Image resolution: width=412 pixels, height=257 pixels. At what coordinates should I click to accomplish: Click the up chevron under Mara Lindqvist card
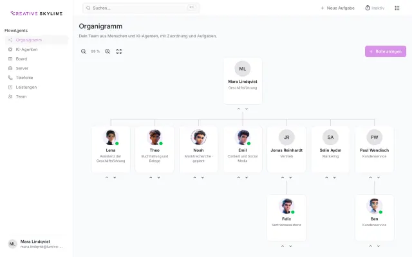(239, 109)
